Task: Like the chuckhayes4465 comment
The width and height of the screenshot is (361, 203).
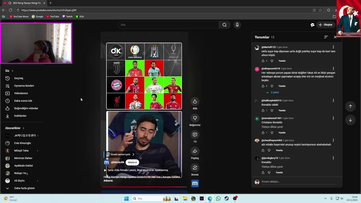Action: tap(263, 150)
